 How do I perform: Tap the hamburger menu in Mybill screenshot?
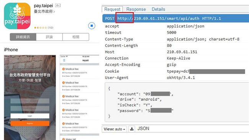click(64, 60)
